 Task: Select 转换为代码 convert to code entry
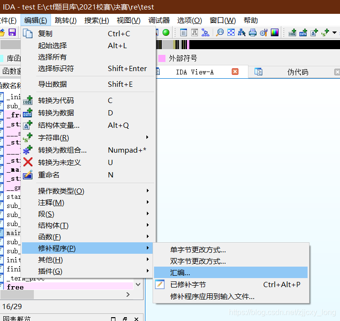pos(89,101)
